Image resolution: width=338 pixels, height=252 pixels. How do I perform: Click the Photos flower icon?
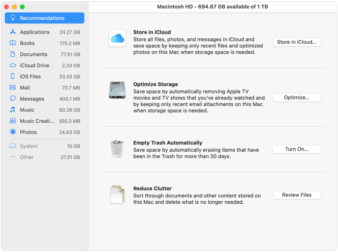(x=13, y=132)
